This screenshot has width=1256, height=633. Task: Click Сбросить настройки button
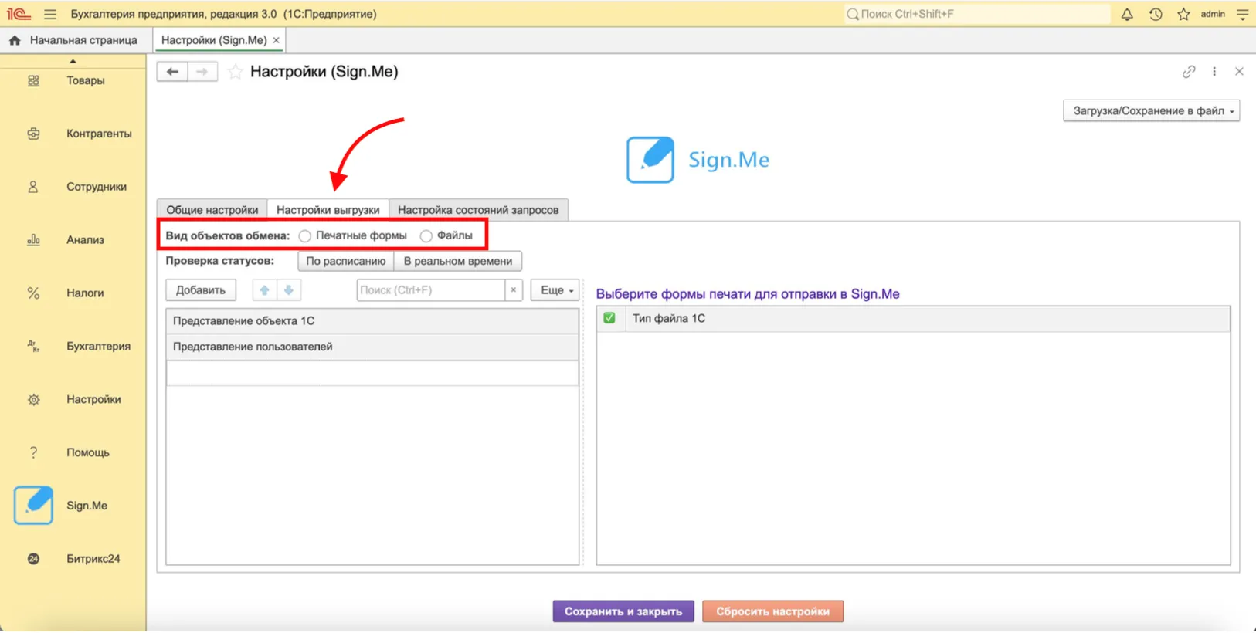772,611
